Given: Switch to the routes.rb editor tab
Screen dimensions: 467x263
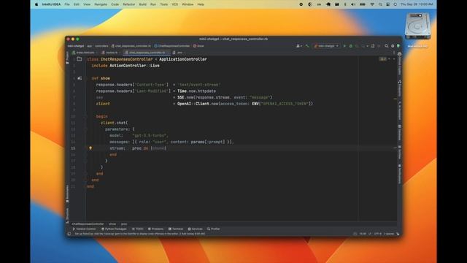Looking at the screenshot, I should click(x=110, y=53).
